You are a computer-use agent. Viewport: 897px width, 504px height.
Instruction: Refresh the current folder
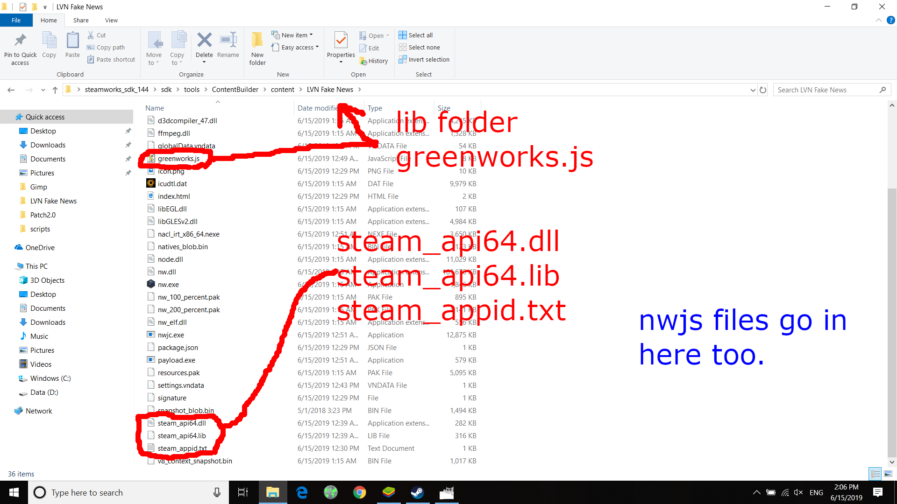click(763, 90)
